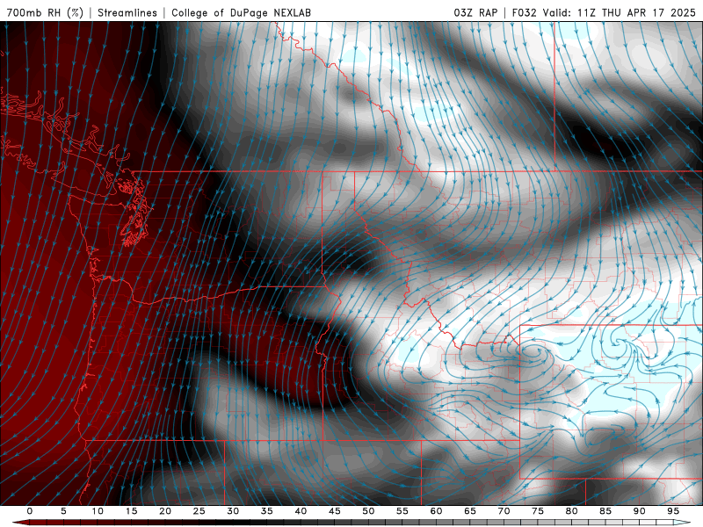Click the 'Streamlines' label in header
This screenshot has width=703, height=527.
pos(127,12)
